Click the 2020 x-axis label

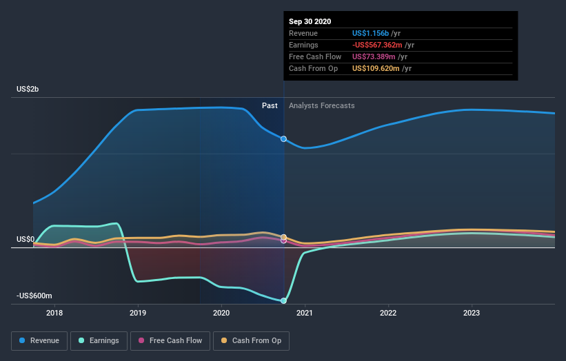pos(221,313)
